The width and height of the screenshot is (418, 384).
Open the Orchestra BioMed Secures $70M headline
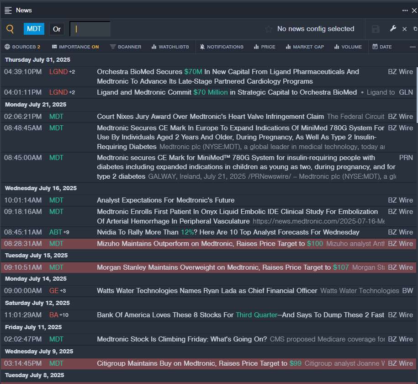point(228,77)
